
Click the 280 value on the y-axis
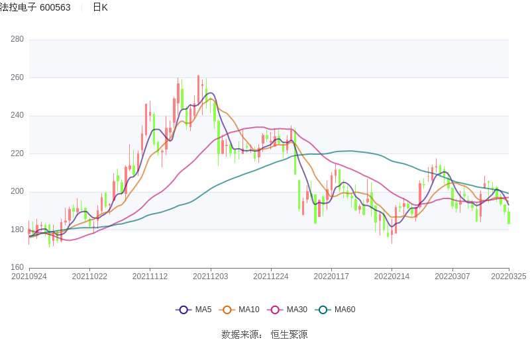click(x=17, y=40)
